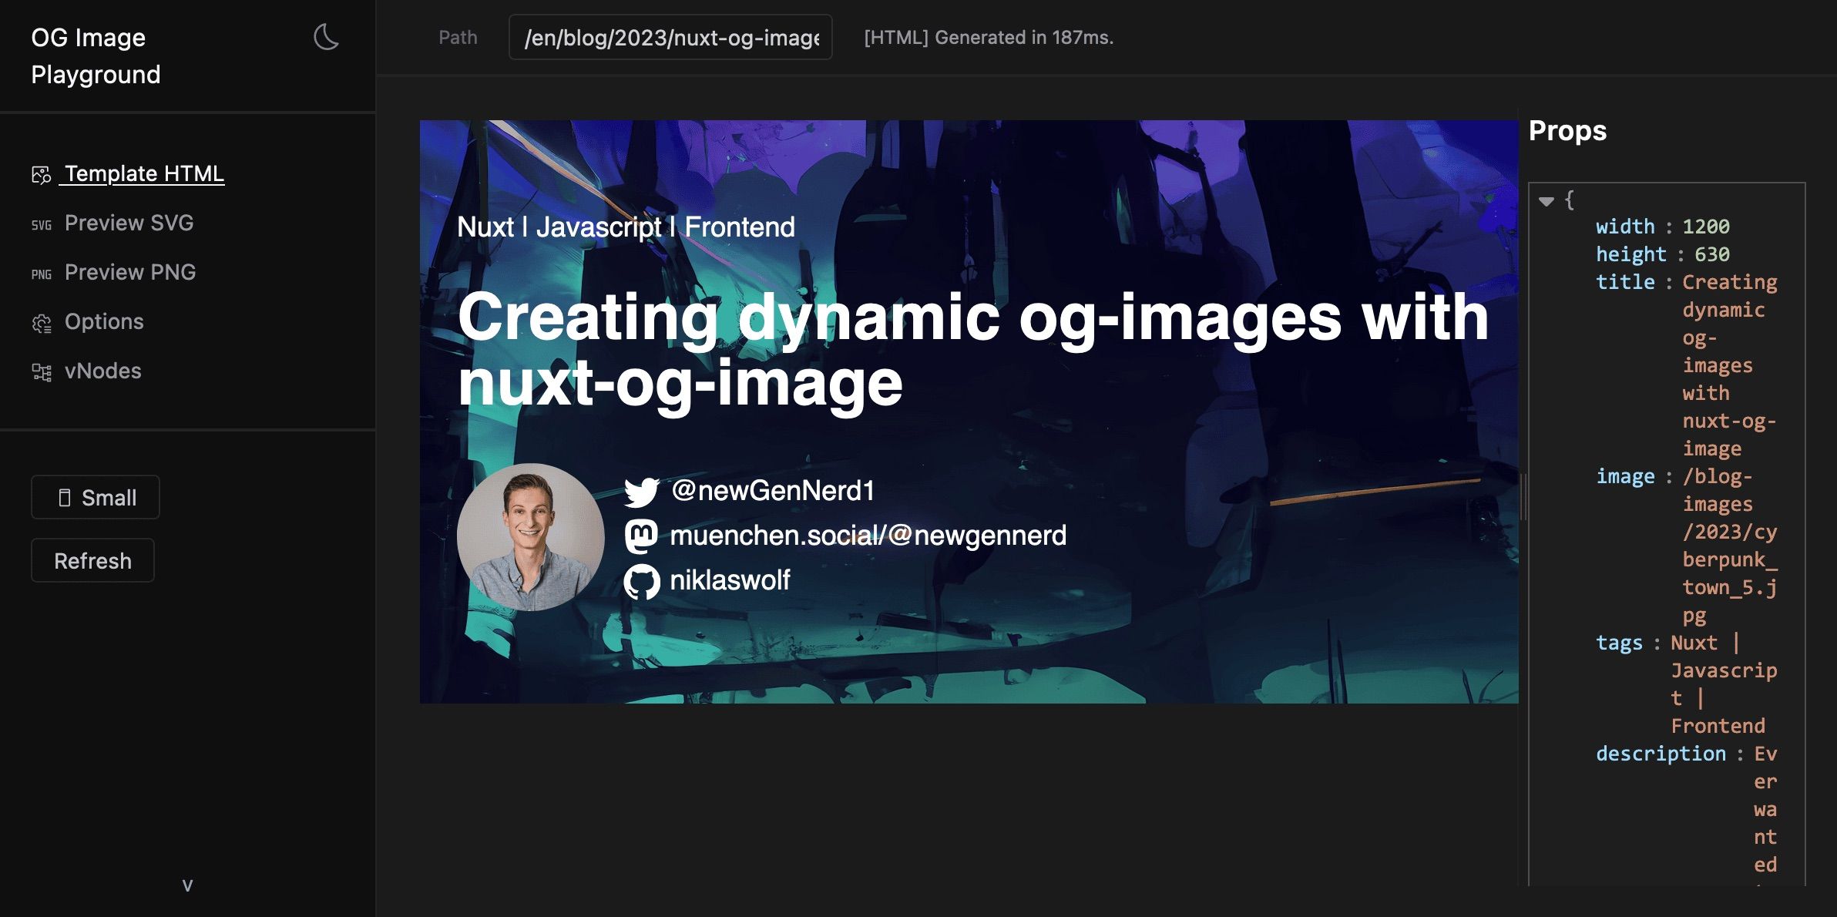The height and width of the screenshot is (917, 1837).
Task: Click the Small toggle button
Action: point(95,496)
